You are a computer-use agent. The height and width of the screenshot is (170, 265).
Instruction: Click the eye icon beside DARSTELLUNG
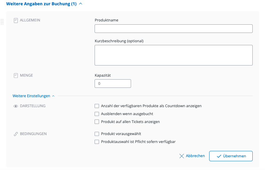(16, 106)
